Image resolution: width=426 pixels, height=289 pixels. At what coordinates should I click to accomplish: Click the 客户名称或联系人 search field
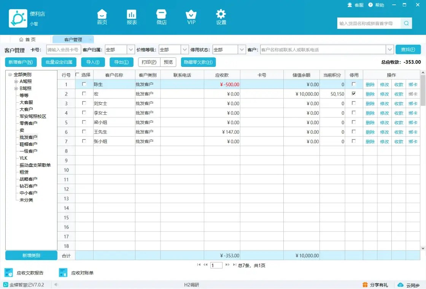click(323, 49)
